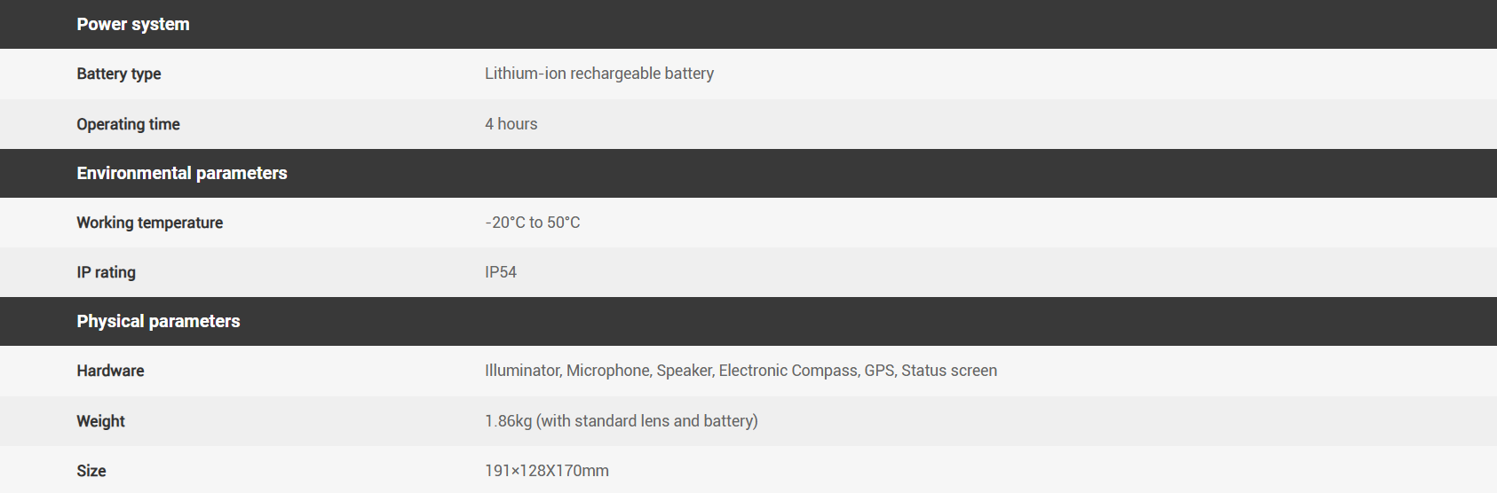Click the Power system section header
The image size is (1497, 493).
pos(133,24)
